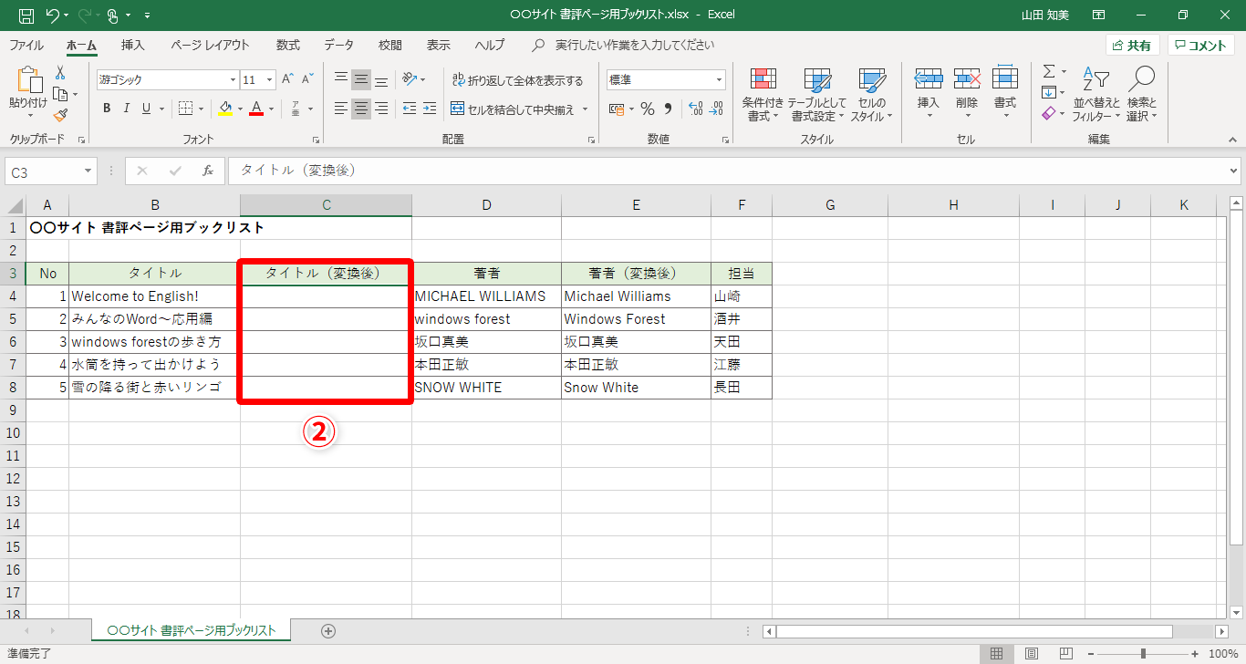Click the Save floppy disk icon
Image resolution: width=1246 pixels, height=664 pixels.
26,16
